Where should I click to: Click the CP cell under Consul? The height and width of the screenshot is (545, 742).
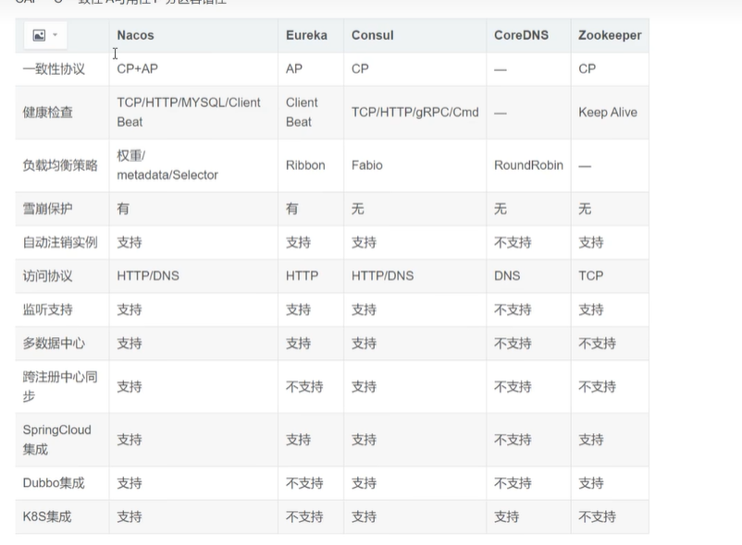tap(360, 69)
